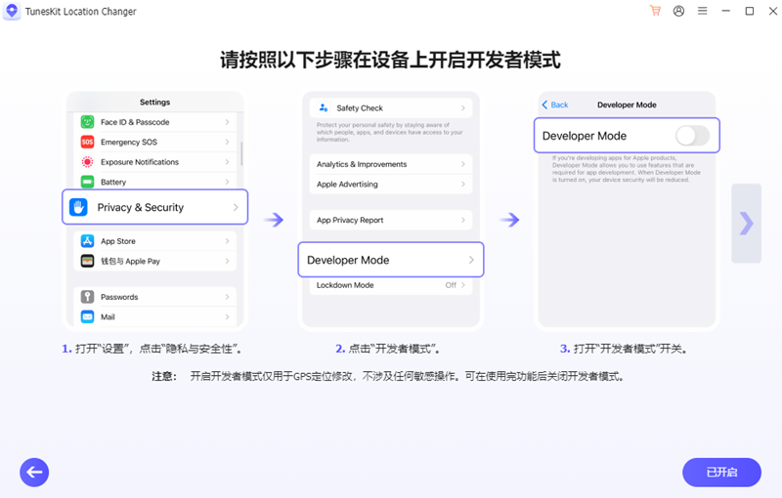Go back using the round arrow button
This screenshot has height=498, width=782.
pos(34,472)
